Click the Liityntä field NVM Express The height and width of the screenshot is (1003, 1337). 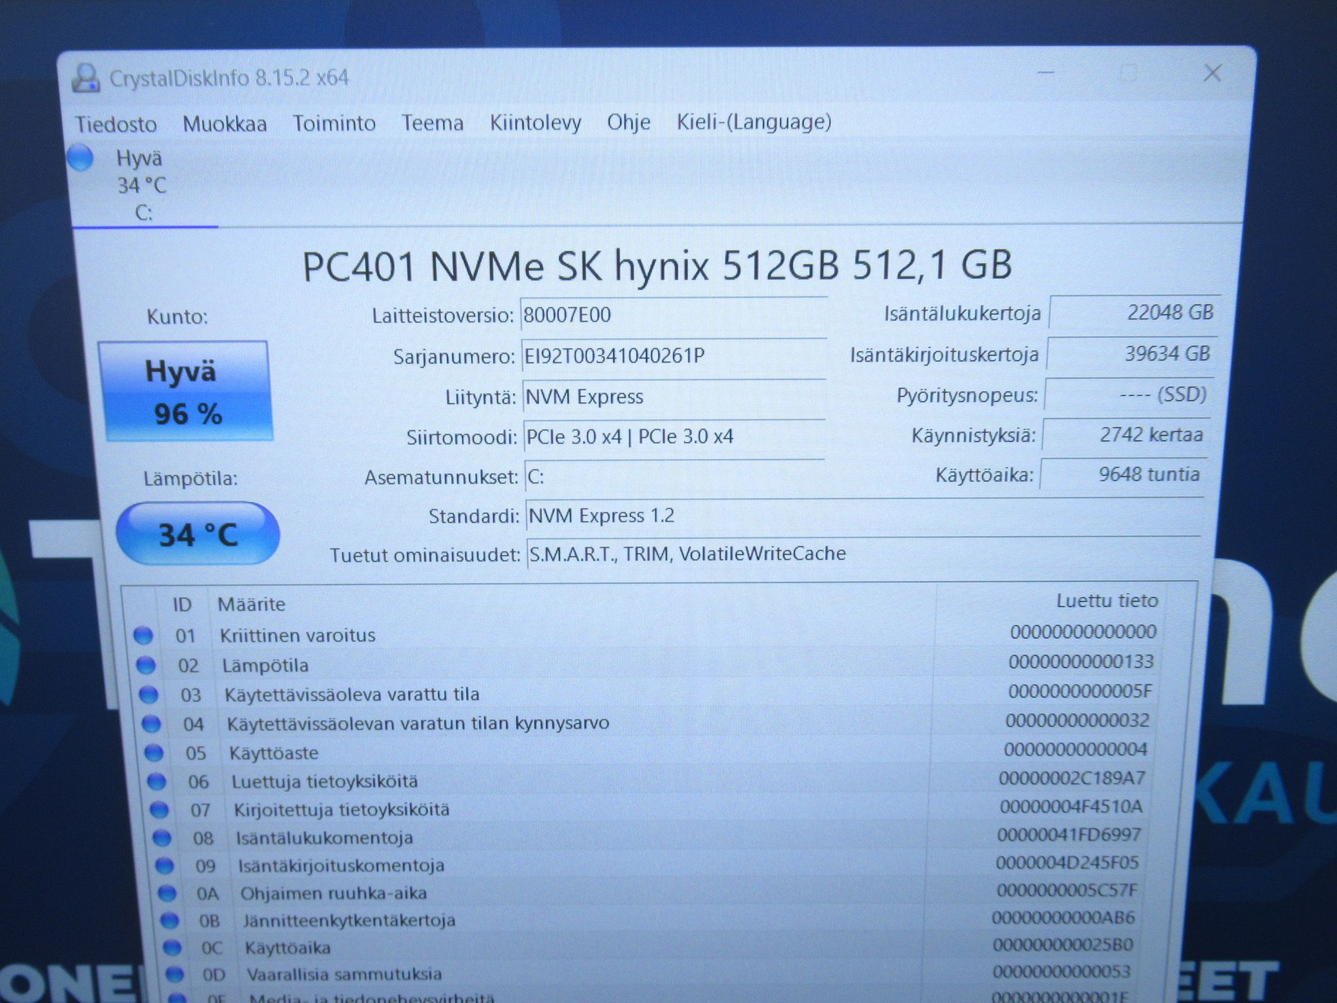click(x=674, y=397)
